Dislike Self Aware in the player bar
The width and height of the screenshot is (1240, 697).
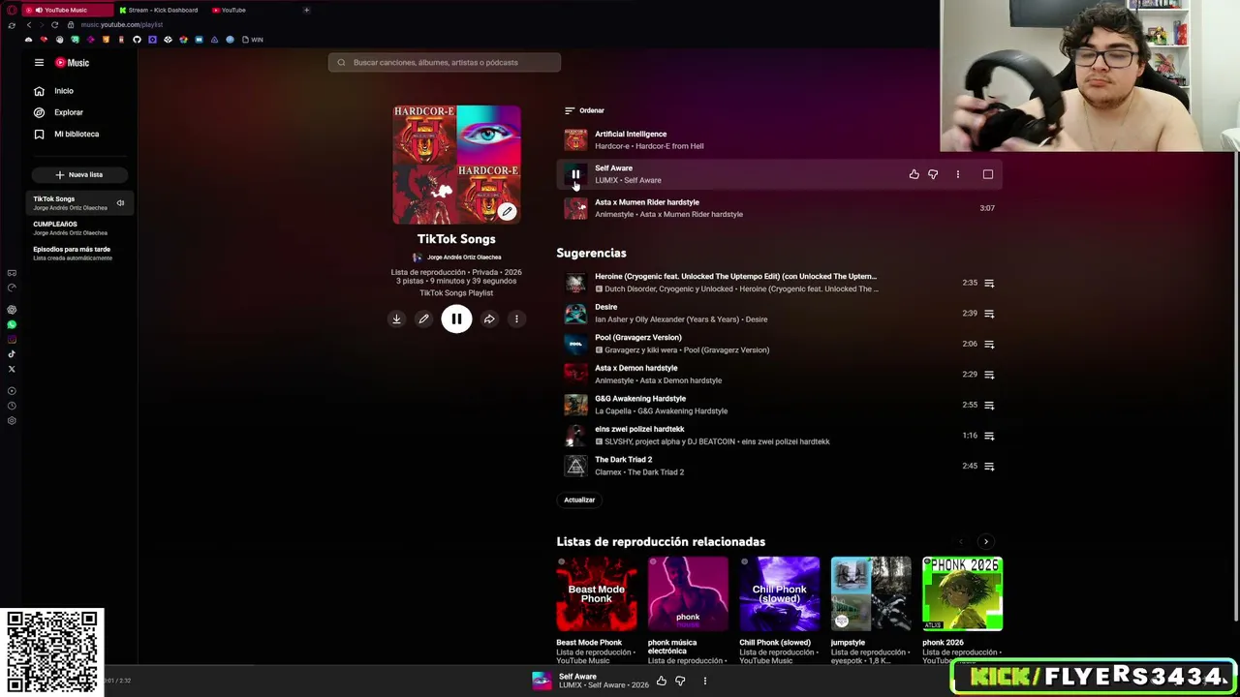[x=680, y=682]
